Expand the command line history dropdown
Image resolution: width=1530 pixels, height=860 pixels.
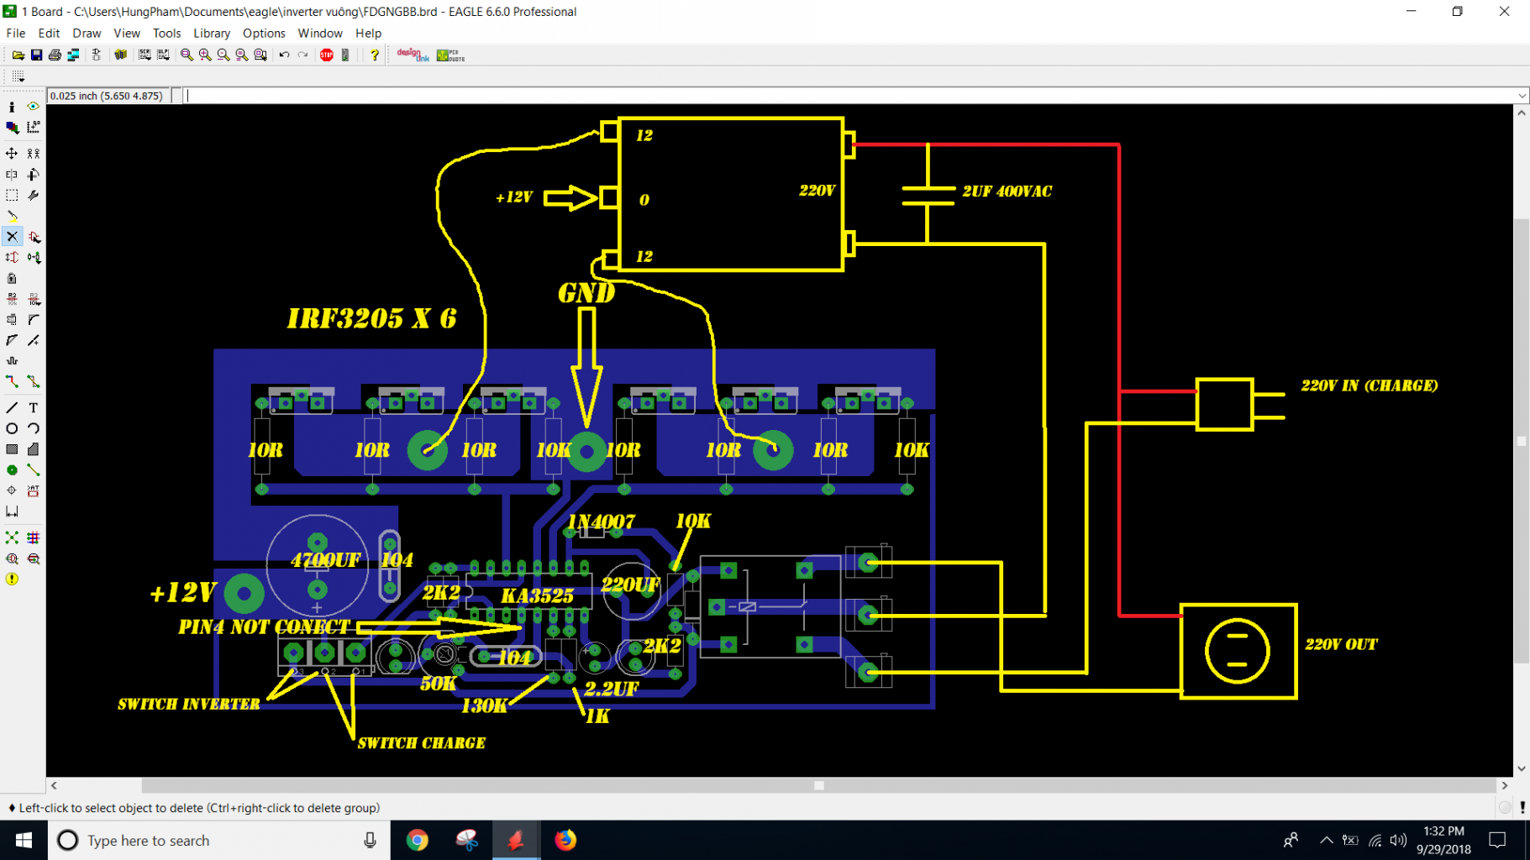(1521, 96)
